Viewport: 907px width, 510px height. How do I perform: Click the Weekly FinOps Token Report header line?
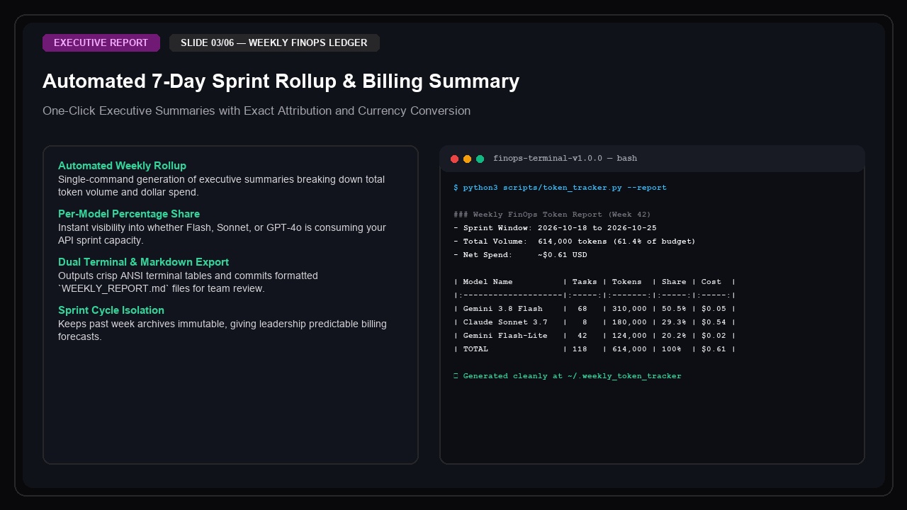552,215
